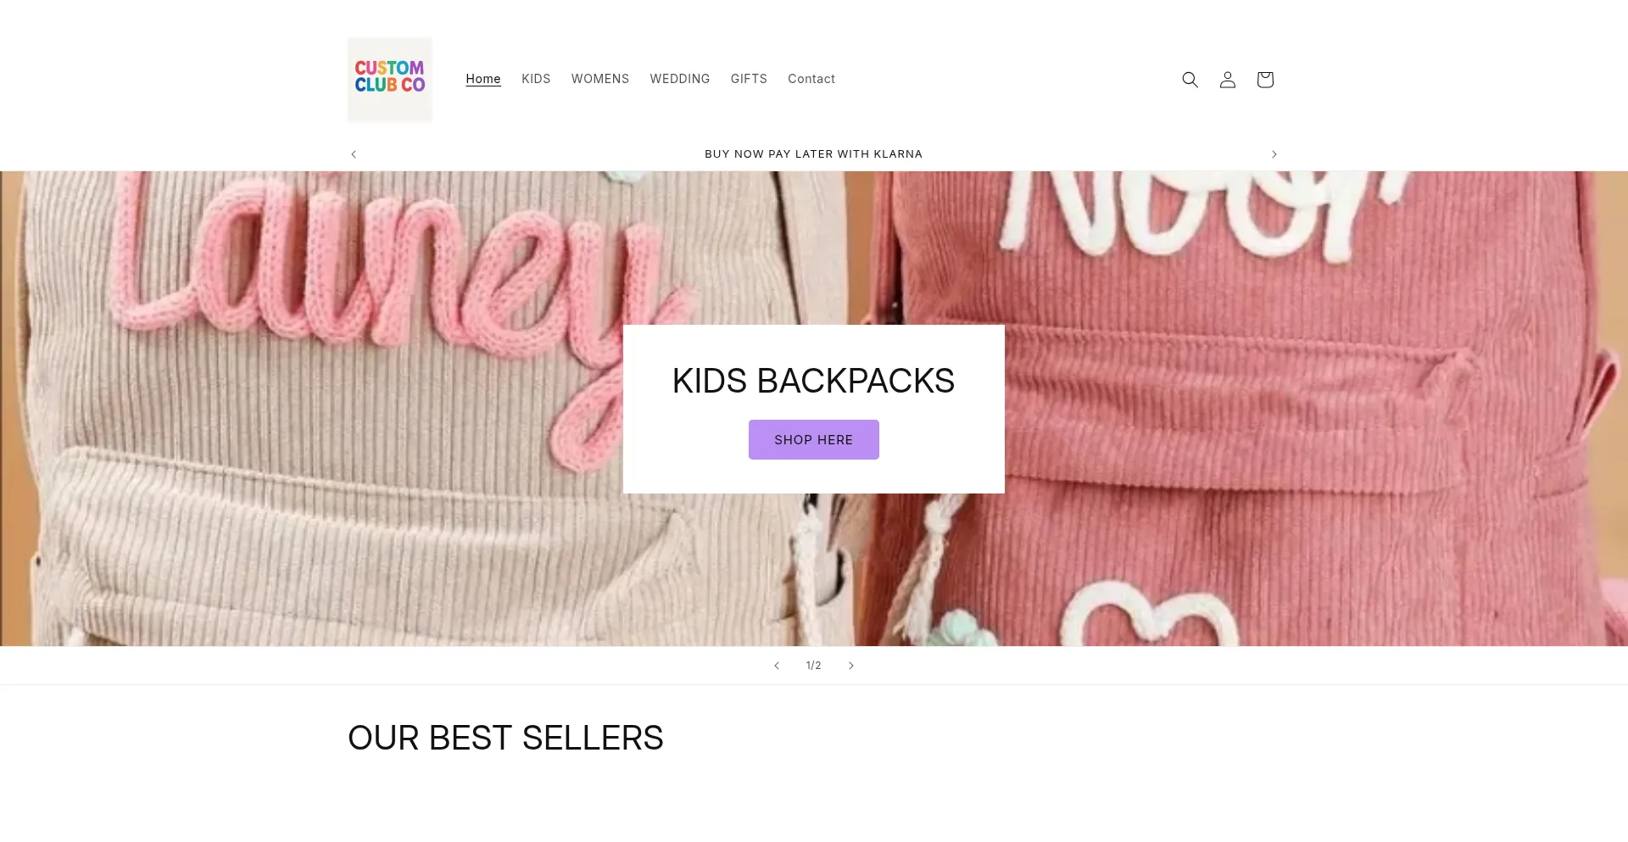Open the account login icon
This screenshot has height=842, width=1628.
(x=1227, y=79)
